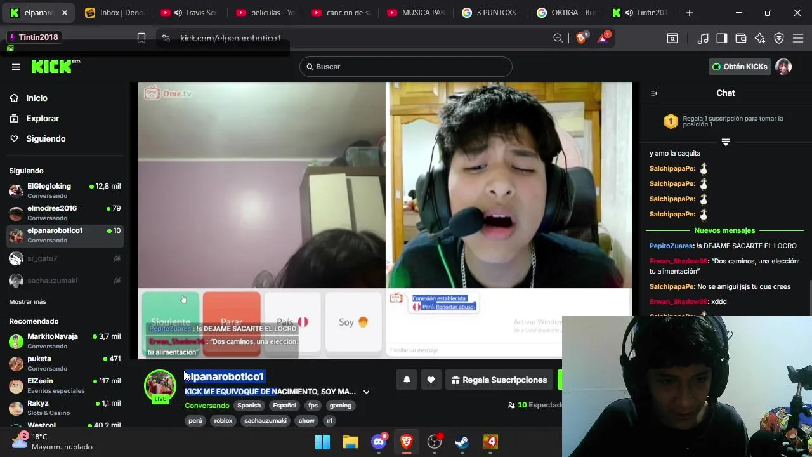Viewport: 812px width, 457px height.
Task: Open the OBS taskbar icon
Action: coord(435,442)
